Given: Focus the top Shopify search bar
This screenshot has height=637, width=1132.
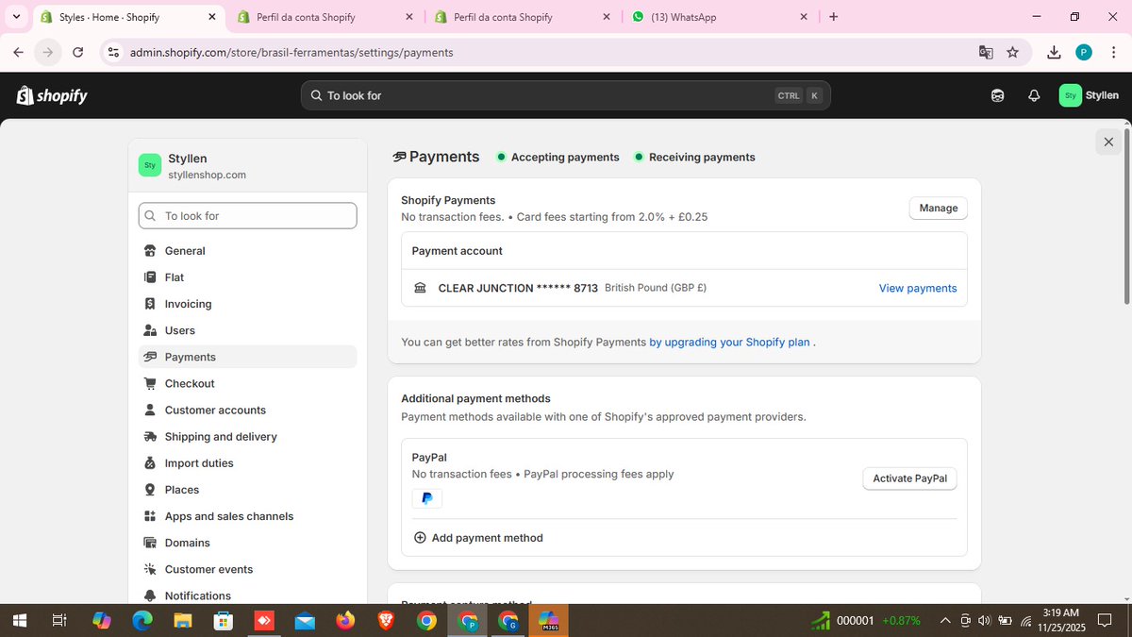Looking at the screenshot, I should tap(566, 95).
